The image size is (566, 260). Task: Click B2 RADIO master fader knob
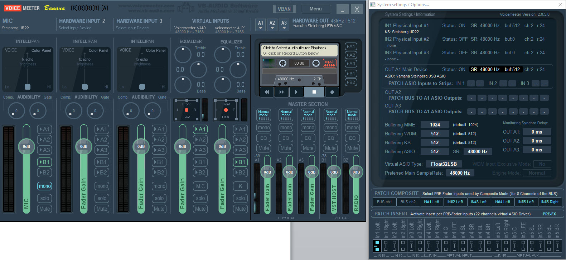[356, 172]
